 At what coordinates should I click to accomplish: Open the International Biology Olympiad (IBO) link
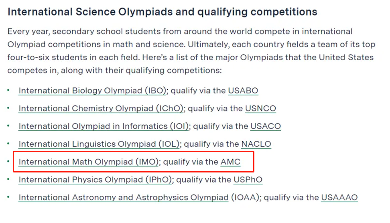[x=92, y=91]
